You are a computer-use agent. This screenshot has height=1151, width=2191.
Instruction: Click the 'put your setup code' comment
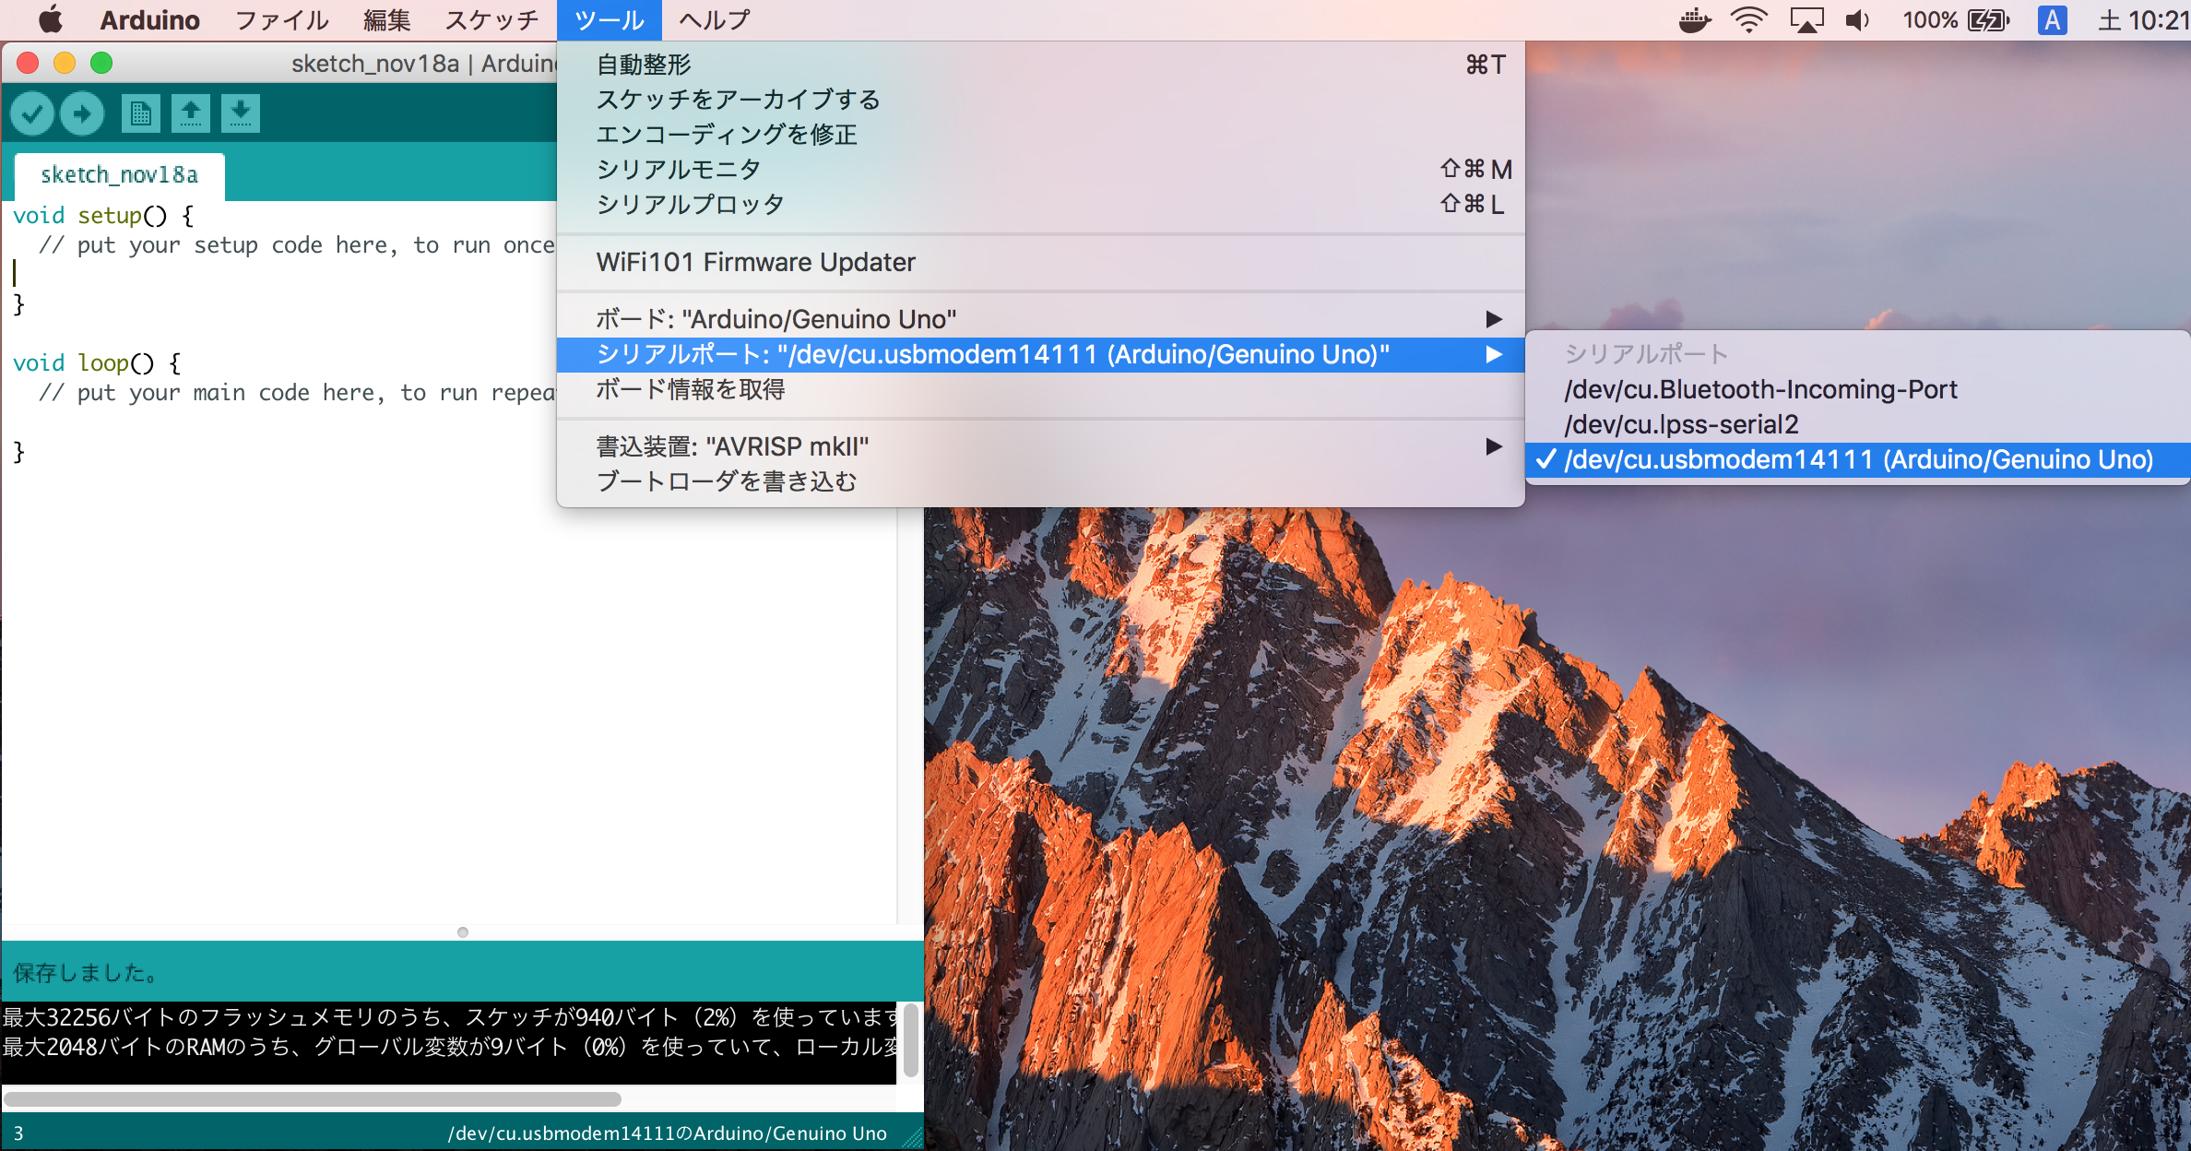tap(297, 245)
